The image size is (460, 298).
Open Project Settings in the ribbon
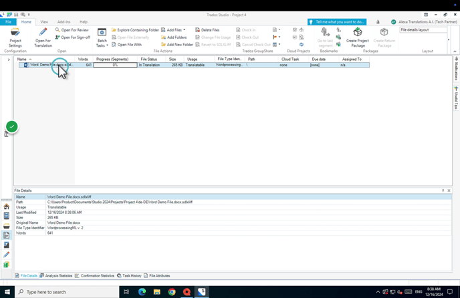[15, 37]
